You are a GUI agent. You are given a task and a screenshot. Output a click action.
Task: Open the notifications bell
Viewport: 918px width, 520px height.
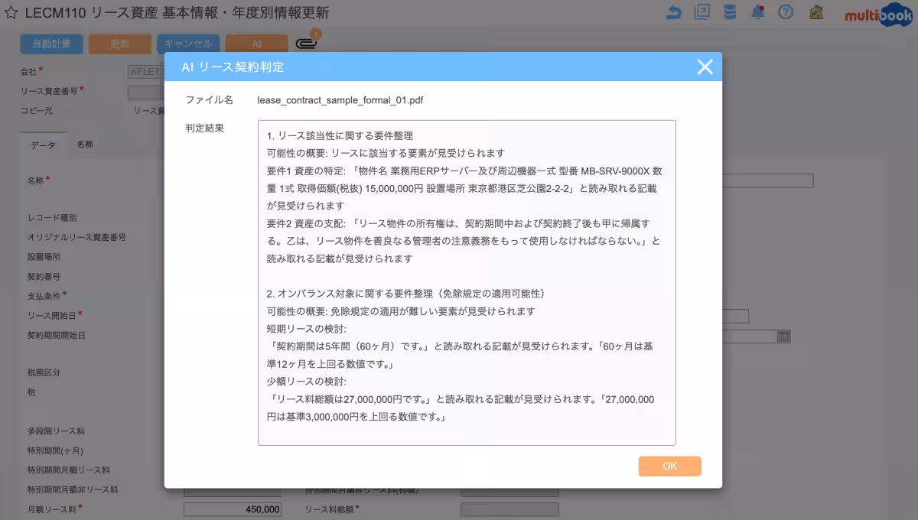pyautogui.click(x=757, y=12)
